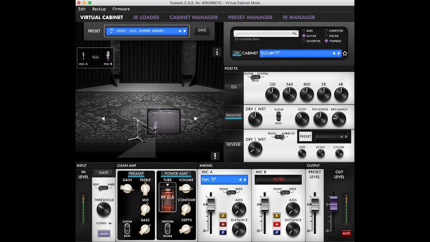Screen dimensions: 430x242
Task: Next microphone arrow for Mic A
Action: [x=245, y=179]
